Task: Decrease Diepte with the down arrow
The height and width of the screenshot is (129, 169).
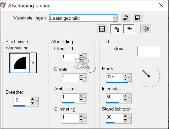Action: click(x=81, y=80)
